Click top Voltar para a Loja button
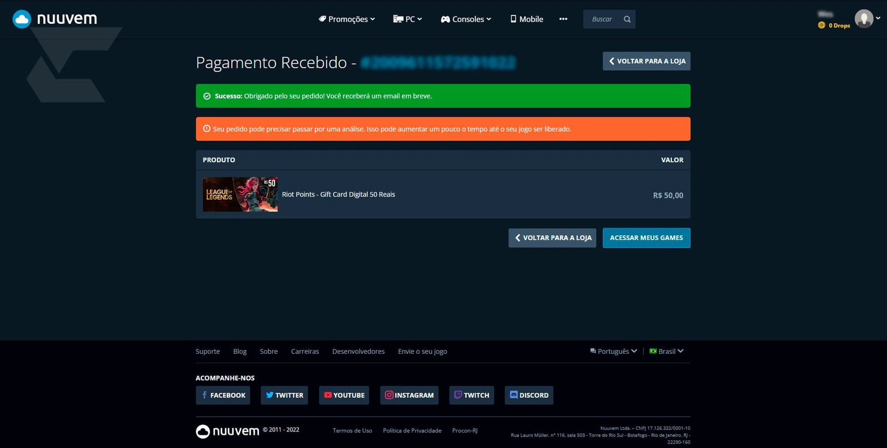Screen dimensions: 887x448 646,61
